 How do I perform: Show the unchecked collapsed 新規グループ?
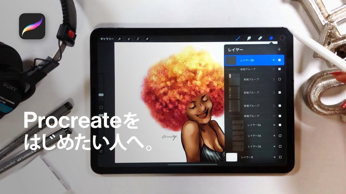280,79
